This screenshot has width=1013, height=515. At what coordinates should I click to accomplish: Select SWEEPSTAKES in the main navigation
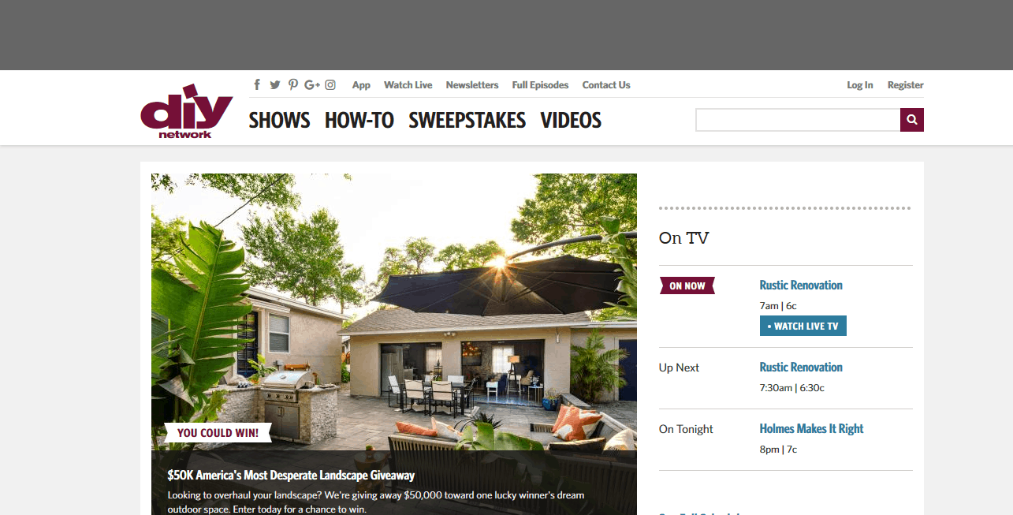coord(467,121)
